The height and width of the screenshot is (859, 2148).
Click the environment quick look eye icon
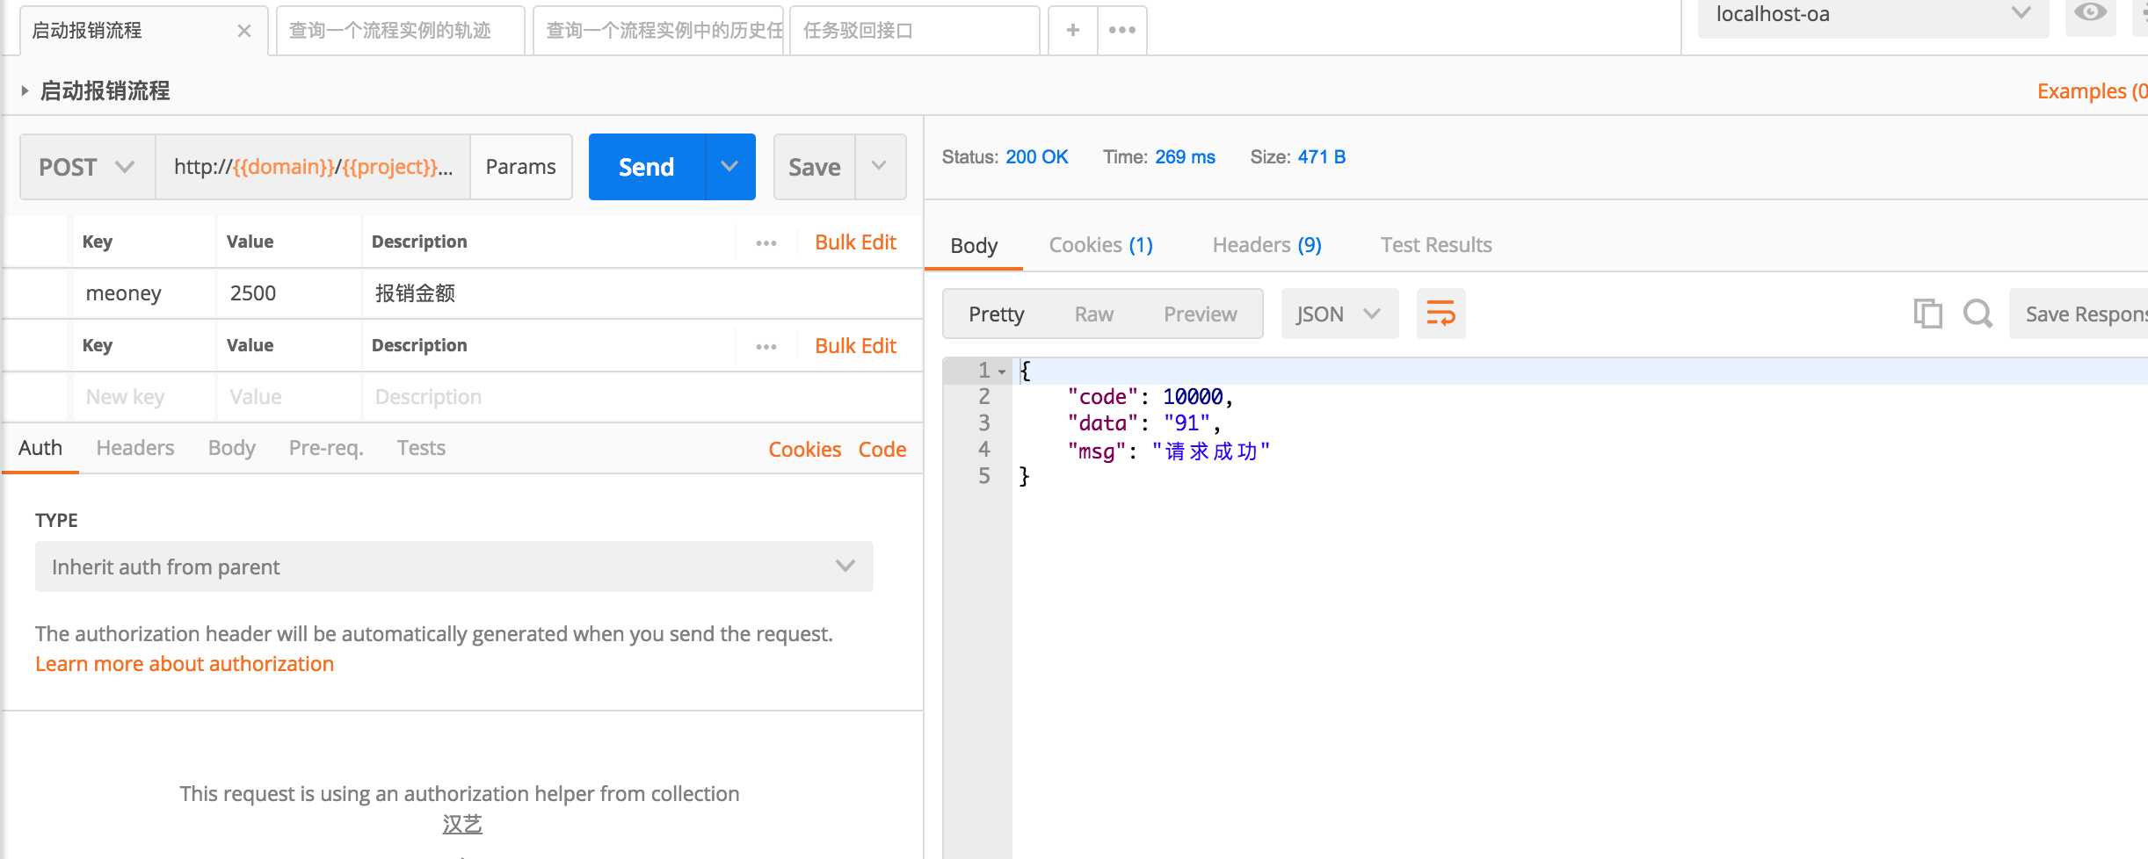click(x=2090, y=13)
